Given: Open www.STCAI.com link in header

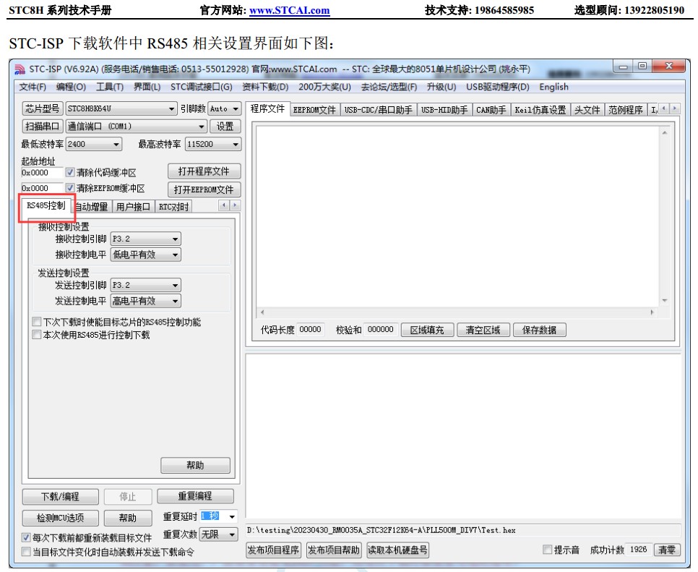Looking at the screenshot, I should pyautogui.click(x=289, y=10).
